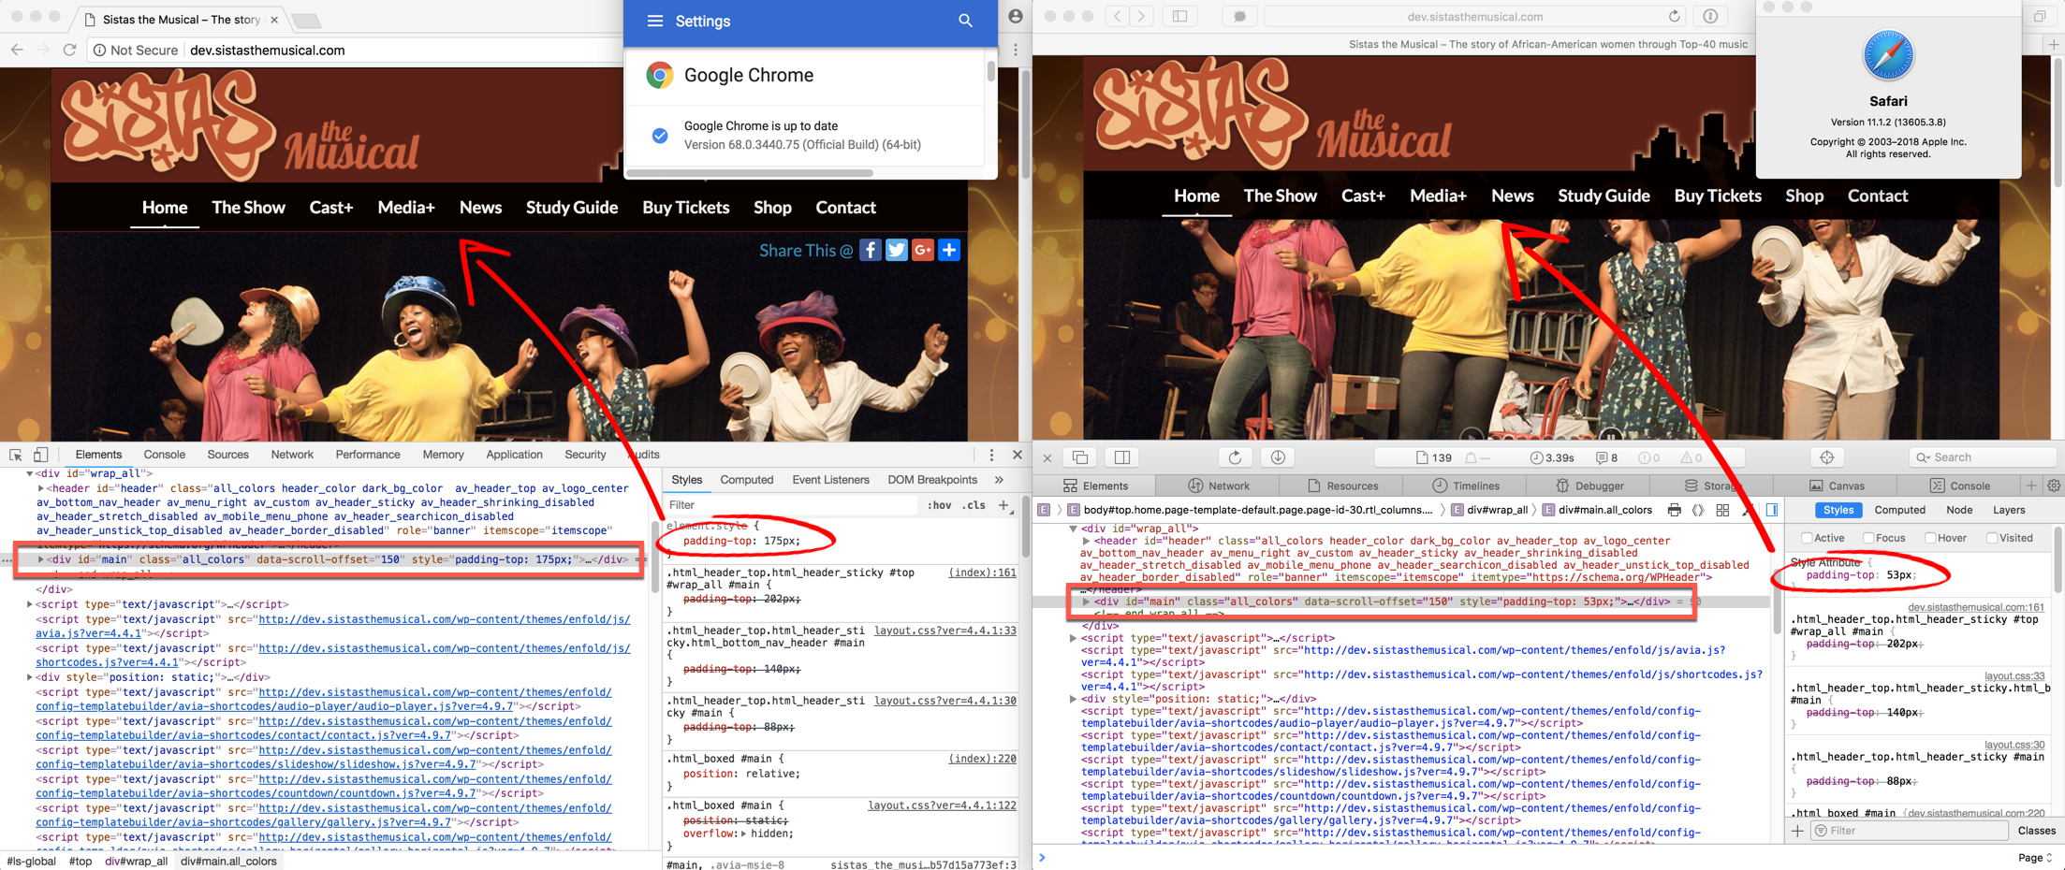
Task: Enable the Visited pseudo-class checkbox
Action: (x=1992, y=538)
